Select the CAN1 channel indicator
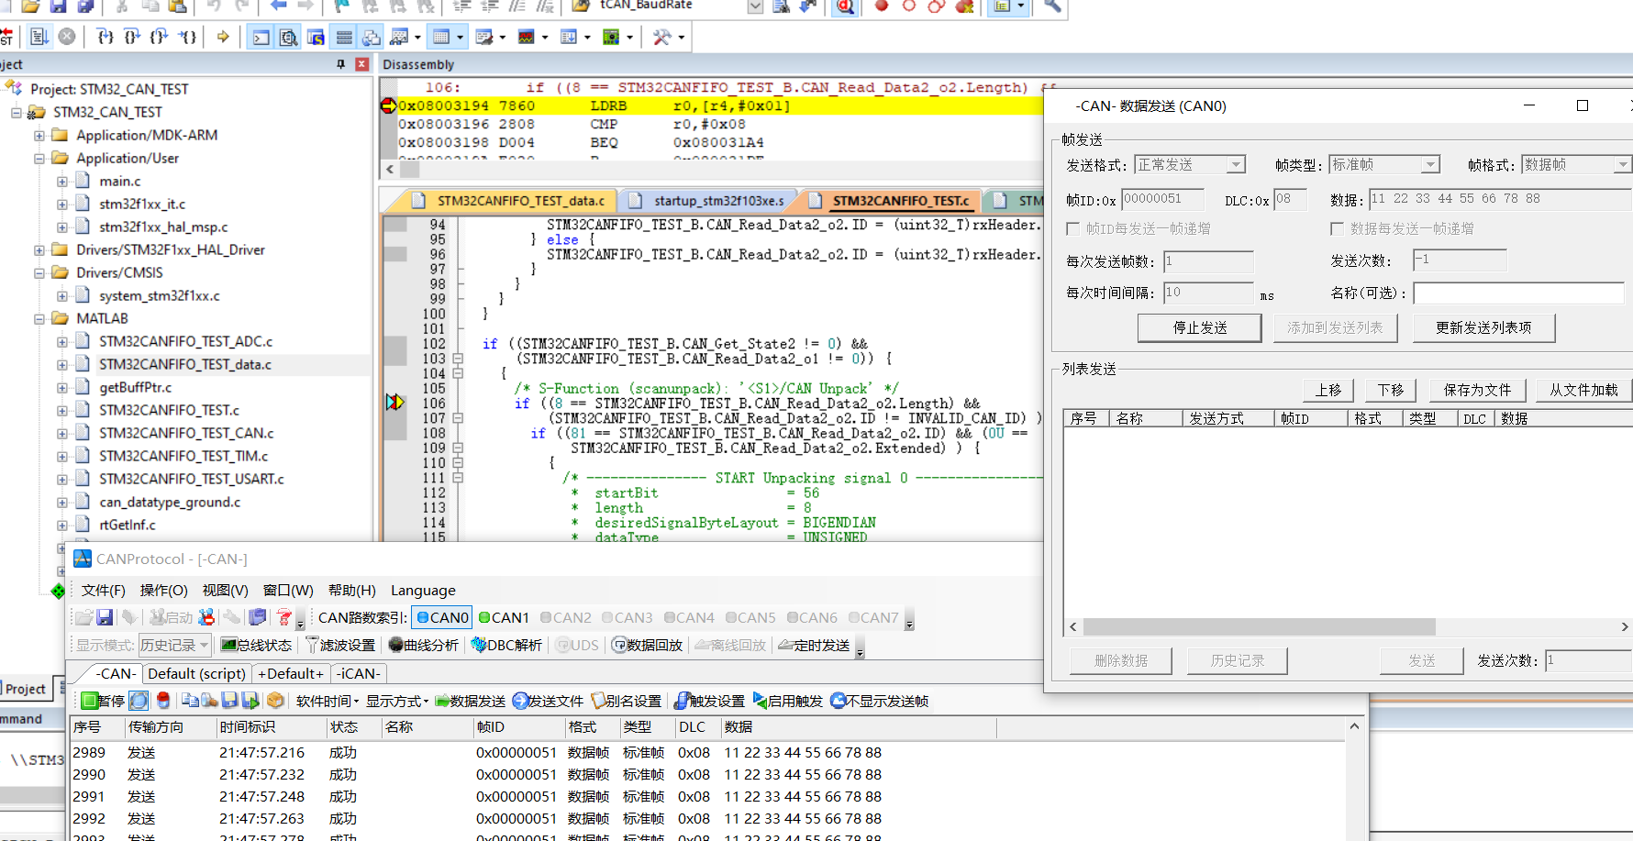 click(504, 617)
